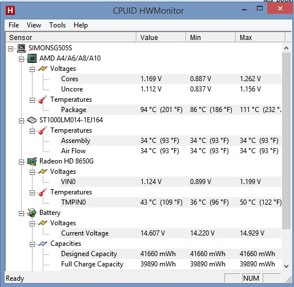Select the Assembly temperature row
The height and width of the screenshot is (287, 294).
tap(171, 141)
